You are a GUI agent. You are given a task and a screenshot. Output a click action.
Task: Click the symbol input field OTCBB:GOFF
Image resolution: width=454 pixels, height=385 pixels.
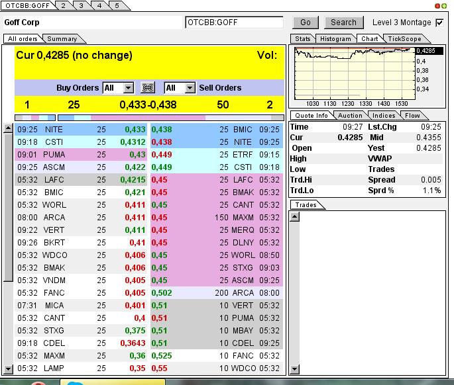[234, 22]
